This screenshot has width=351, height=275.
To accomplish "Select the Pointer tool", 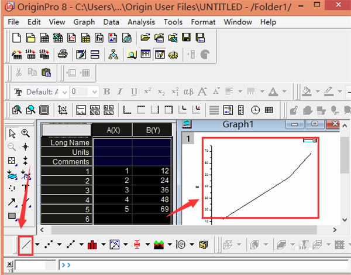I will (x=12, y=133).
